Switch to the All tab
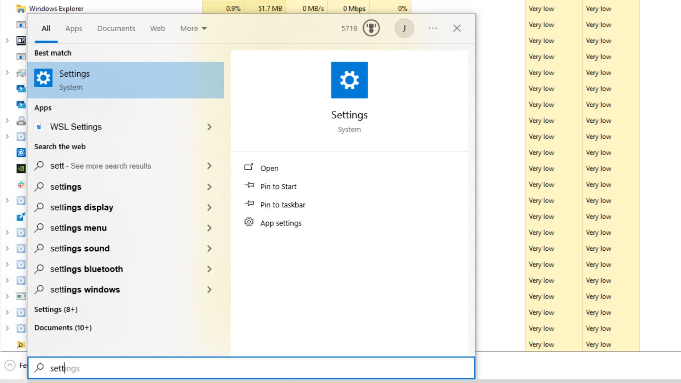 point(46,28)
